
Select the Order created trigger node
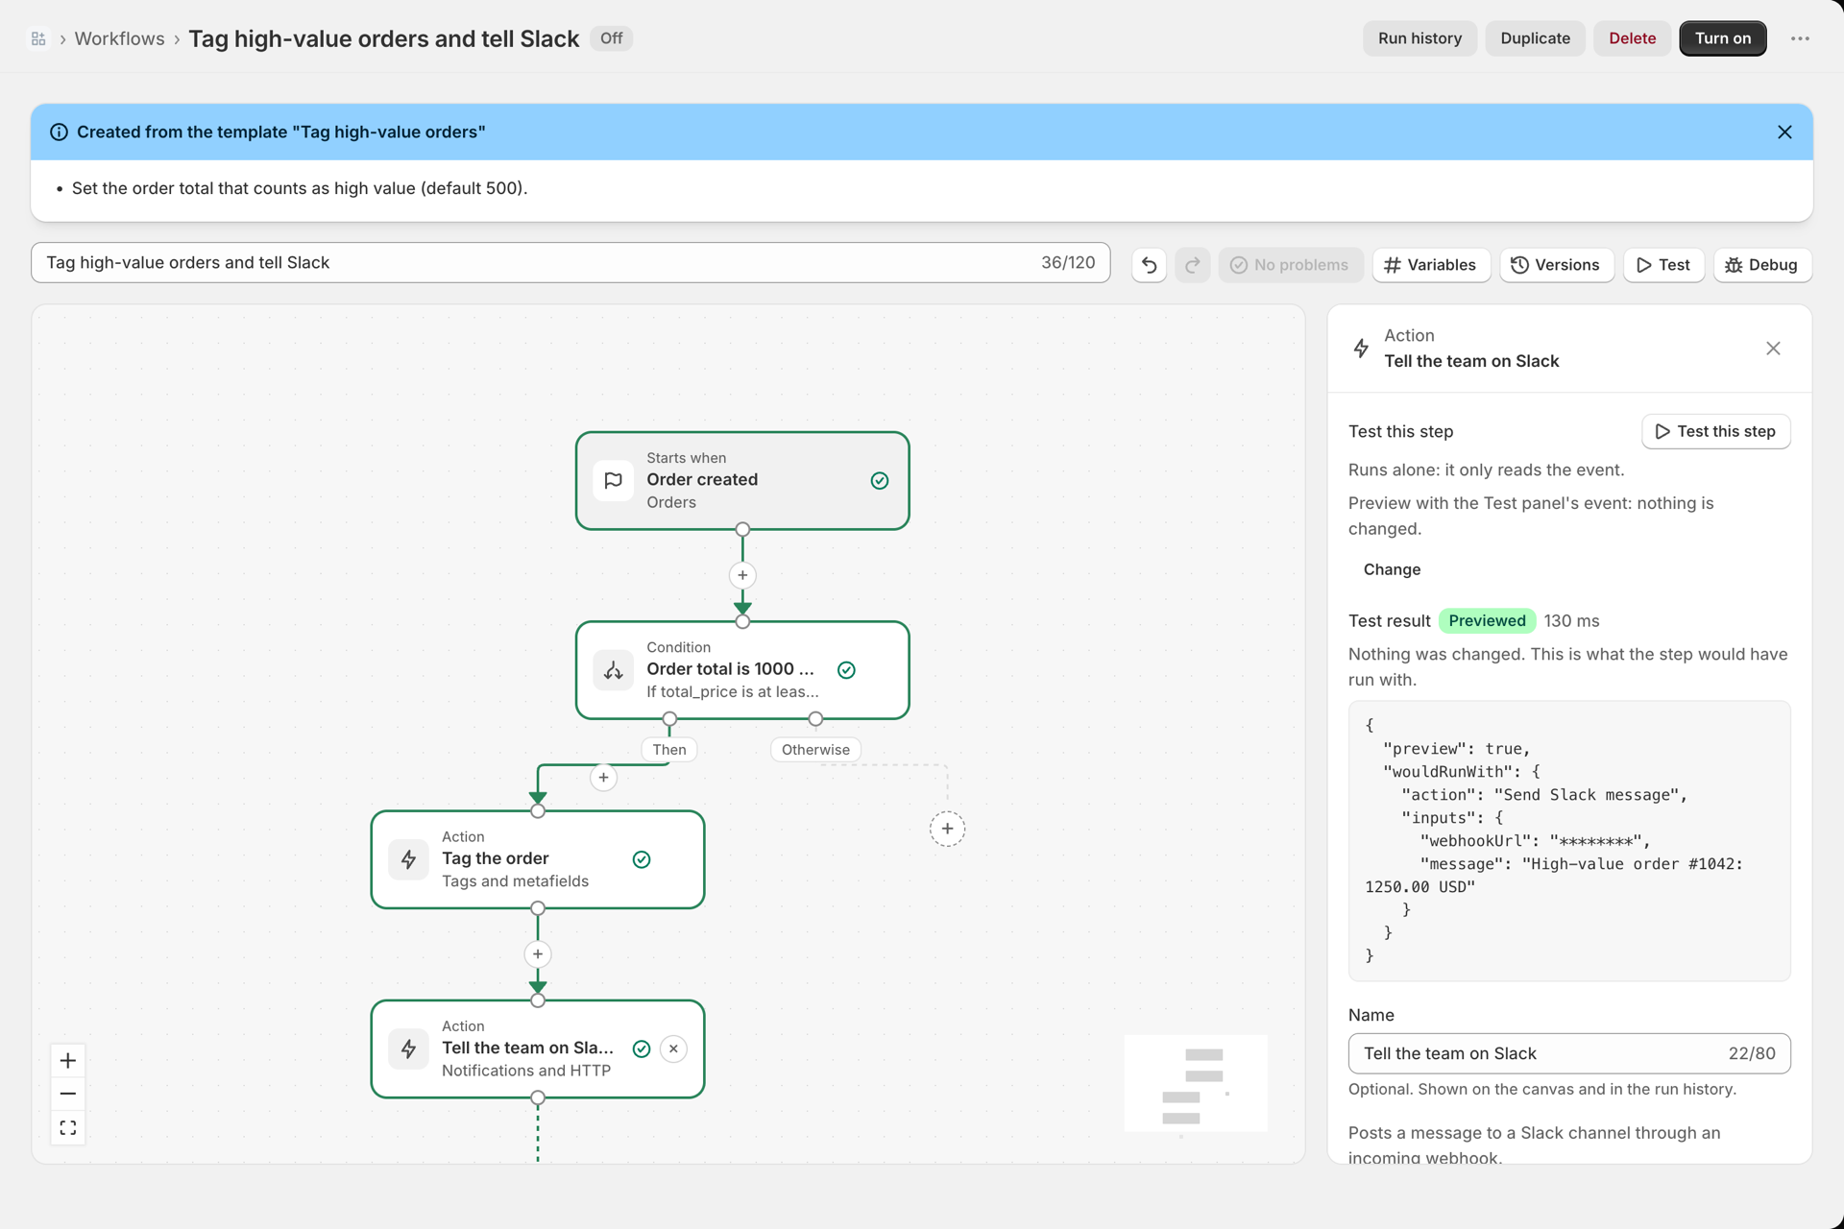point(742,480)
